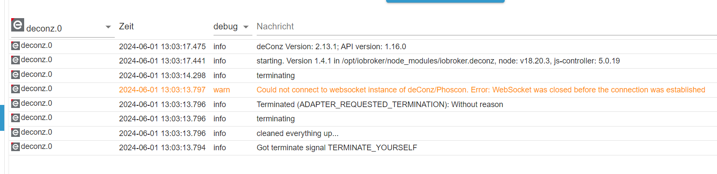This screenshot has height=174, width=717.
Task: Click the 'warn' severity label
Action: click(221, 90)
